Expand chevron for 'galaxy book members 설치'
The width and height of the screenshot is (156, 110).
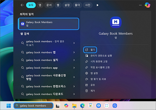(74, 60)
